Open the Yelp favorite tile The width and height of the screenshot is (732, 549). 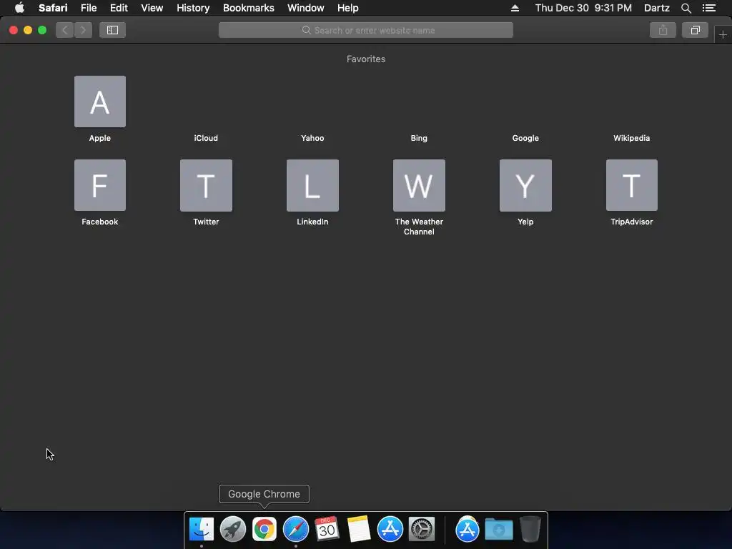(525, 185)
